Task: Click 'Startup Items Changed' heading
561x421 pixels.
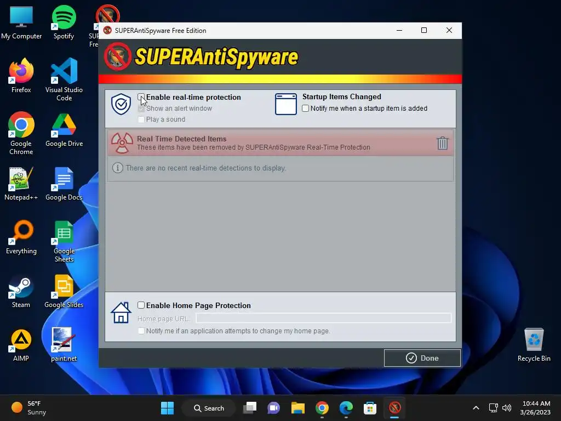Action: [342, 96]
